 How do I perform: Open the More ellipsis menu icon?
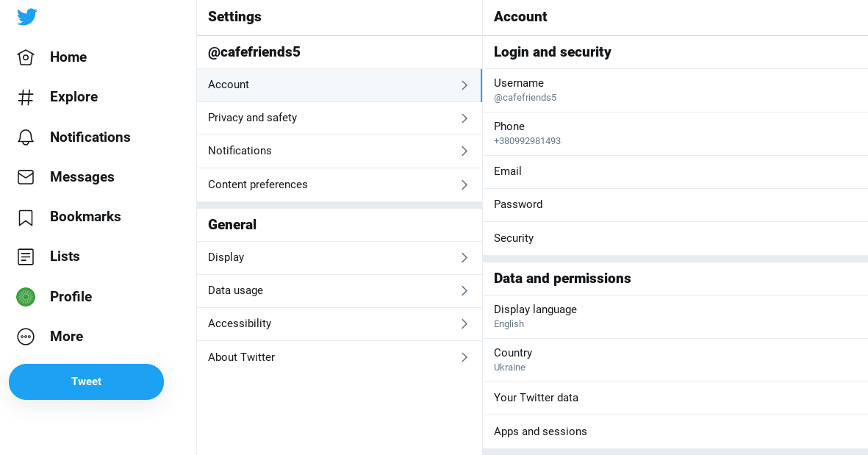click(x=26, y=337)
